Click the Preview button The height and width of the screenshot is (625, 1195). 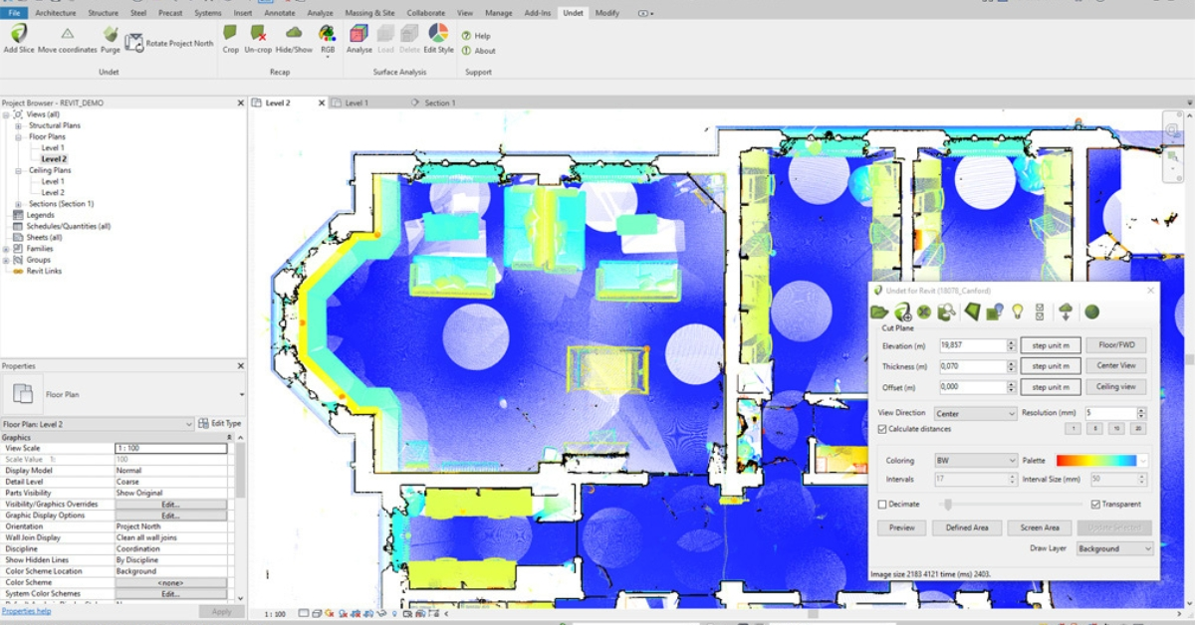[x=901, y=527]
